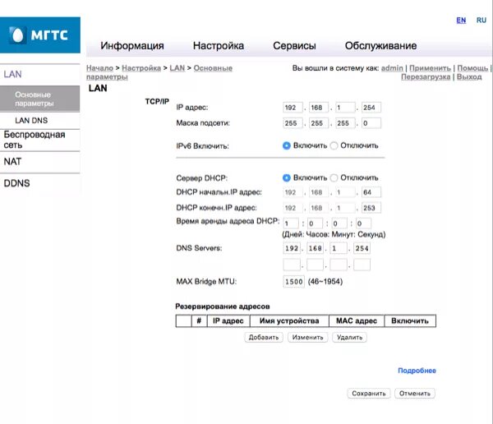Image resolution: width=493 pixels, height=424 pixels.
Task: Click secondary DNS server first empty field
Action: pyautogui.click(x=292, y=265)
